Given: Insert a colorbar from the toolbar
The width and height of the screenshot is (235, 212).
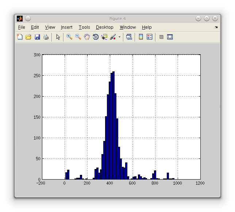Looking at the screenshot, I should 141,37.
